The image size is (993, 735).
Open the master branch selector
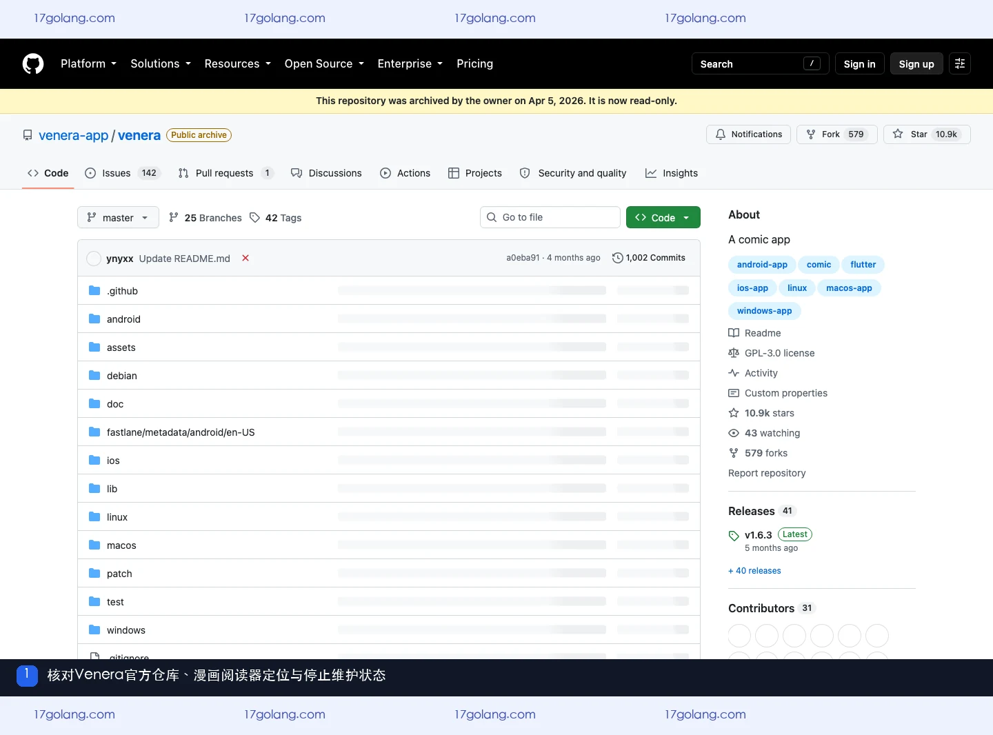click(x=118, y=218)
